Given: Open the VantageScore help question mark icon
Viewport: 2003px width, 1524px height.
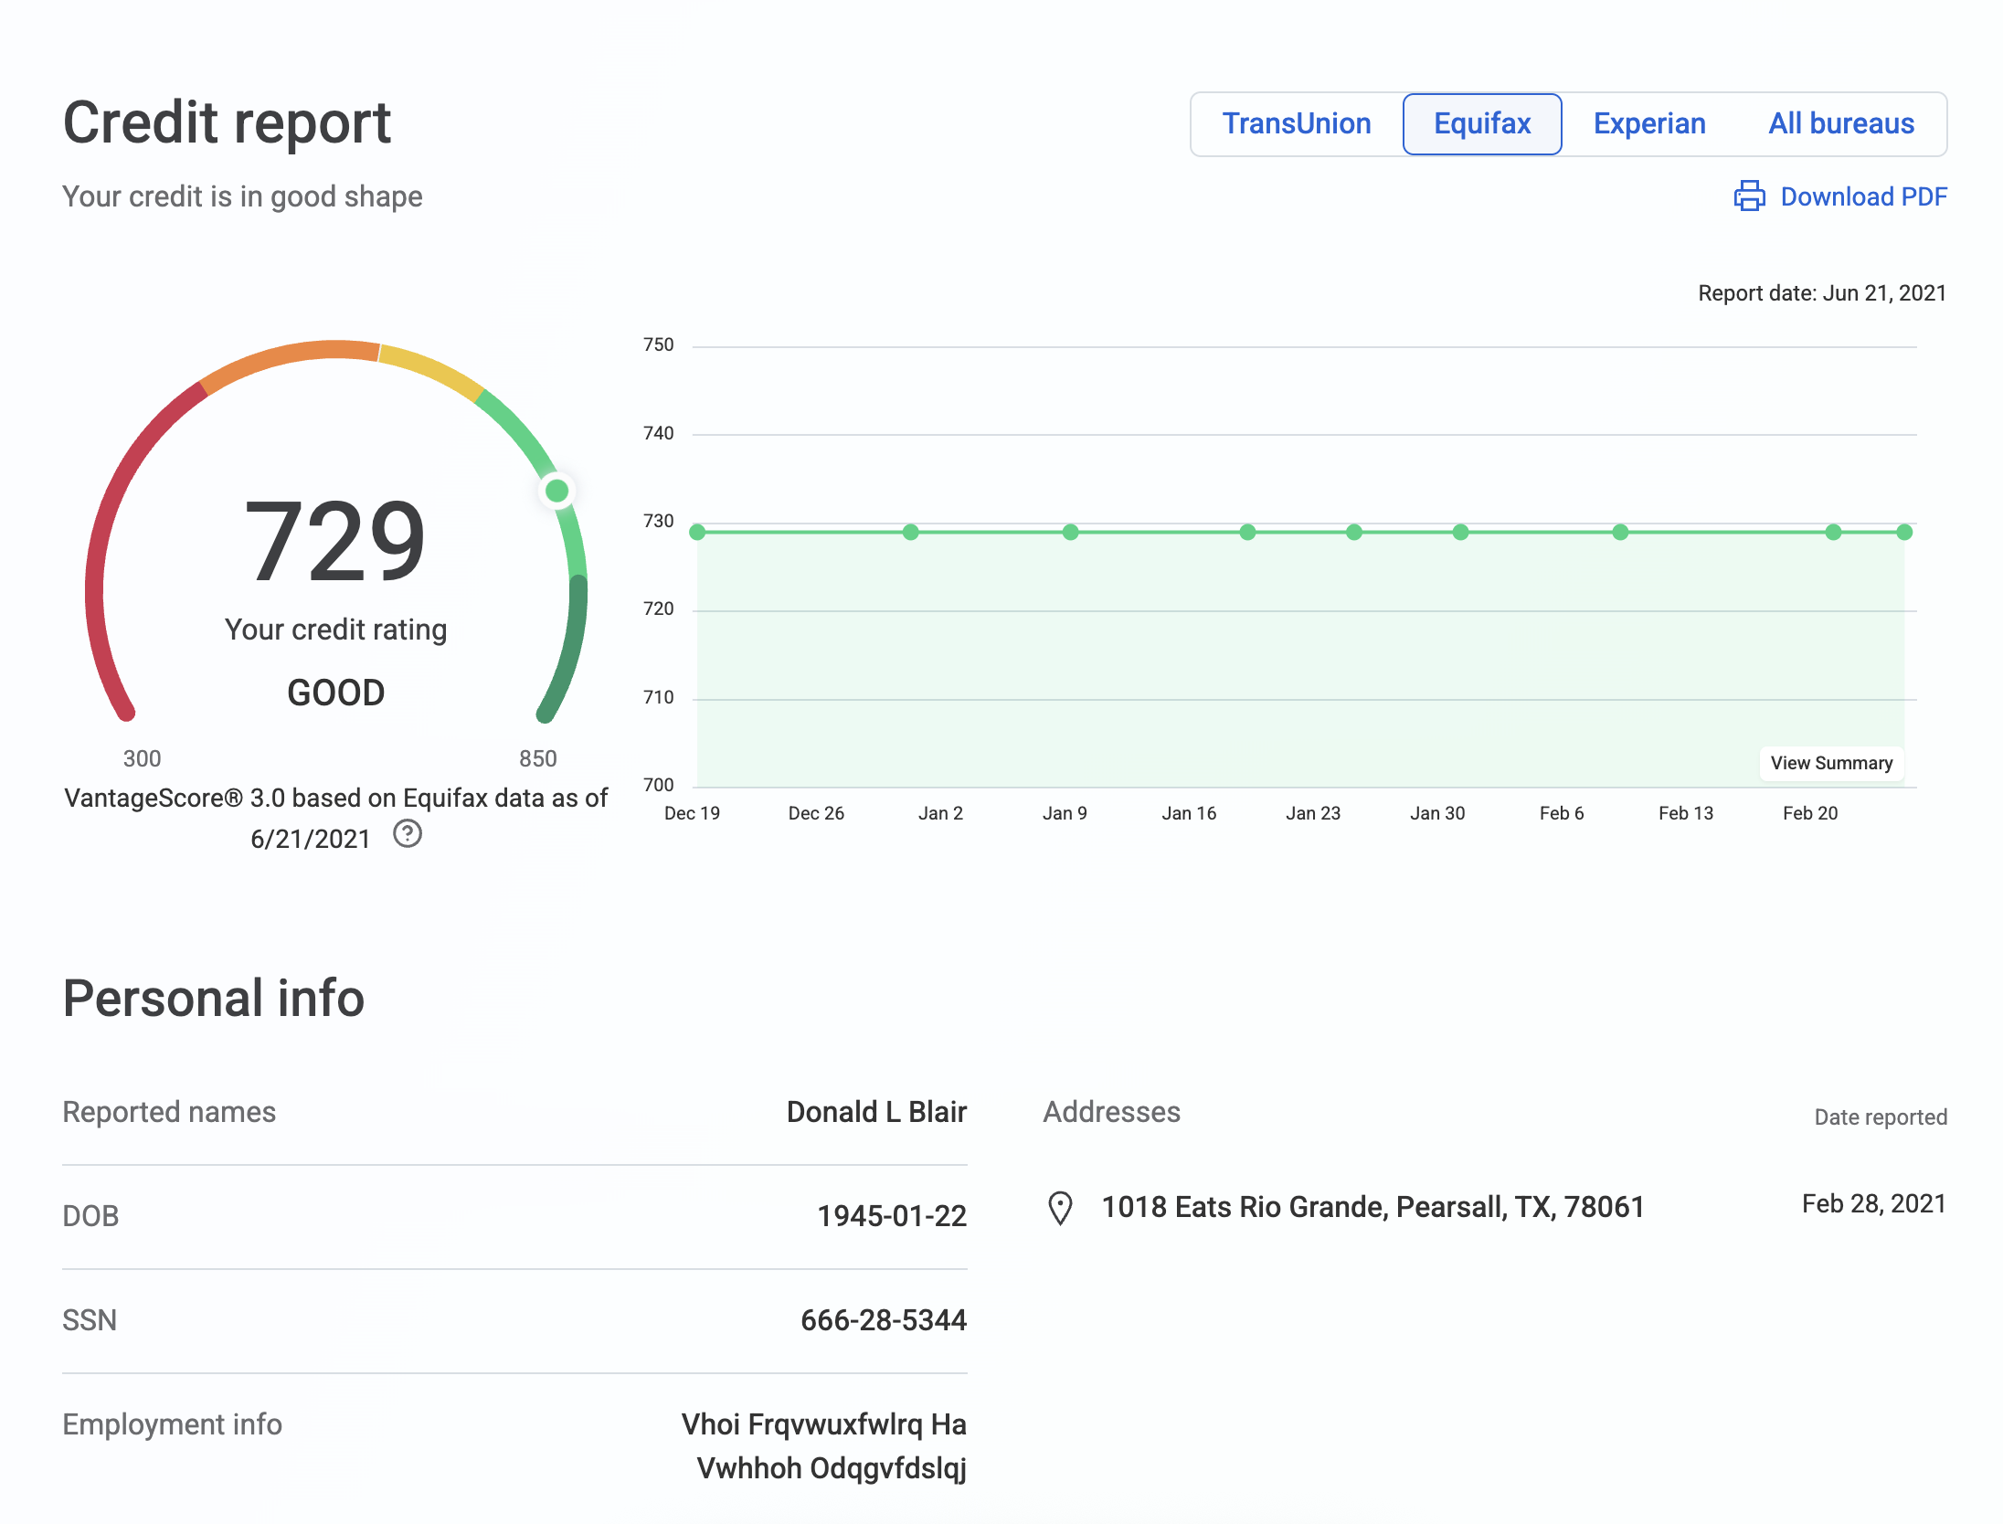Looking at the screenshot, I should click(x=408, y=834).
